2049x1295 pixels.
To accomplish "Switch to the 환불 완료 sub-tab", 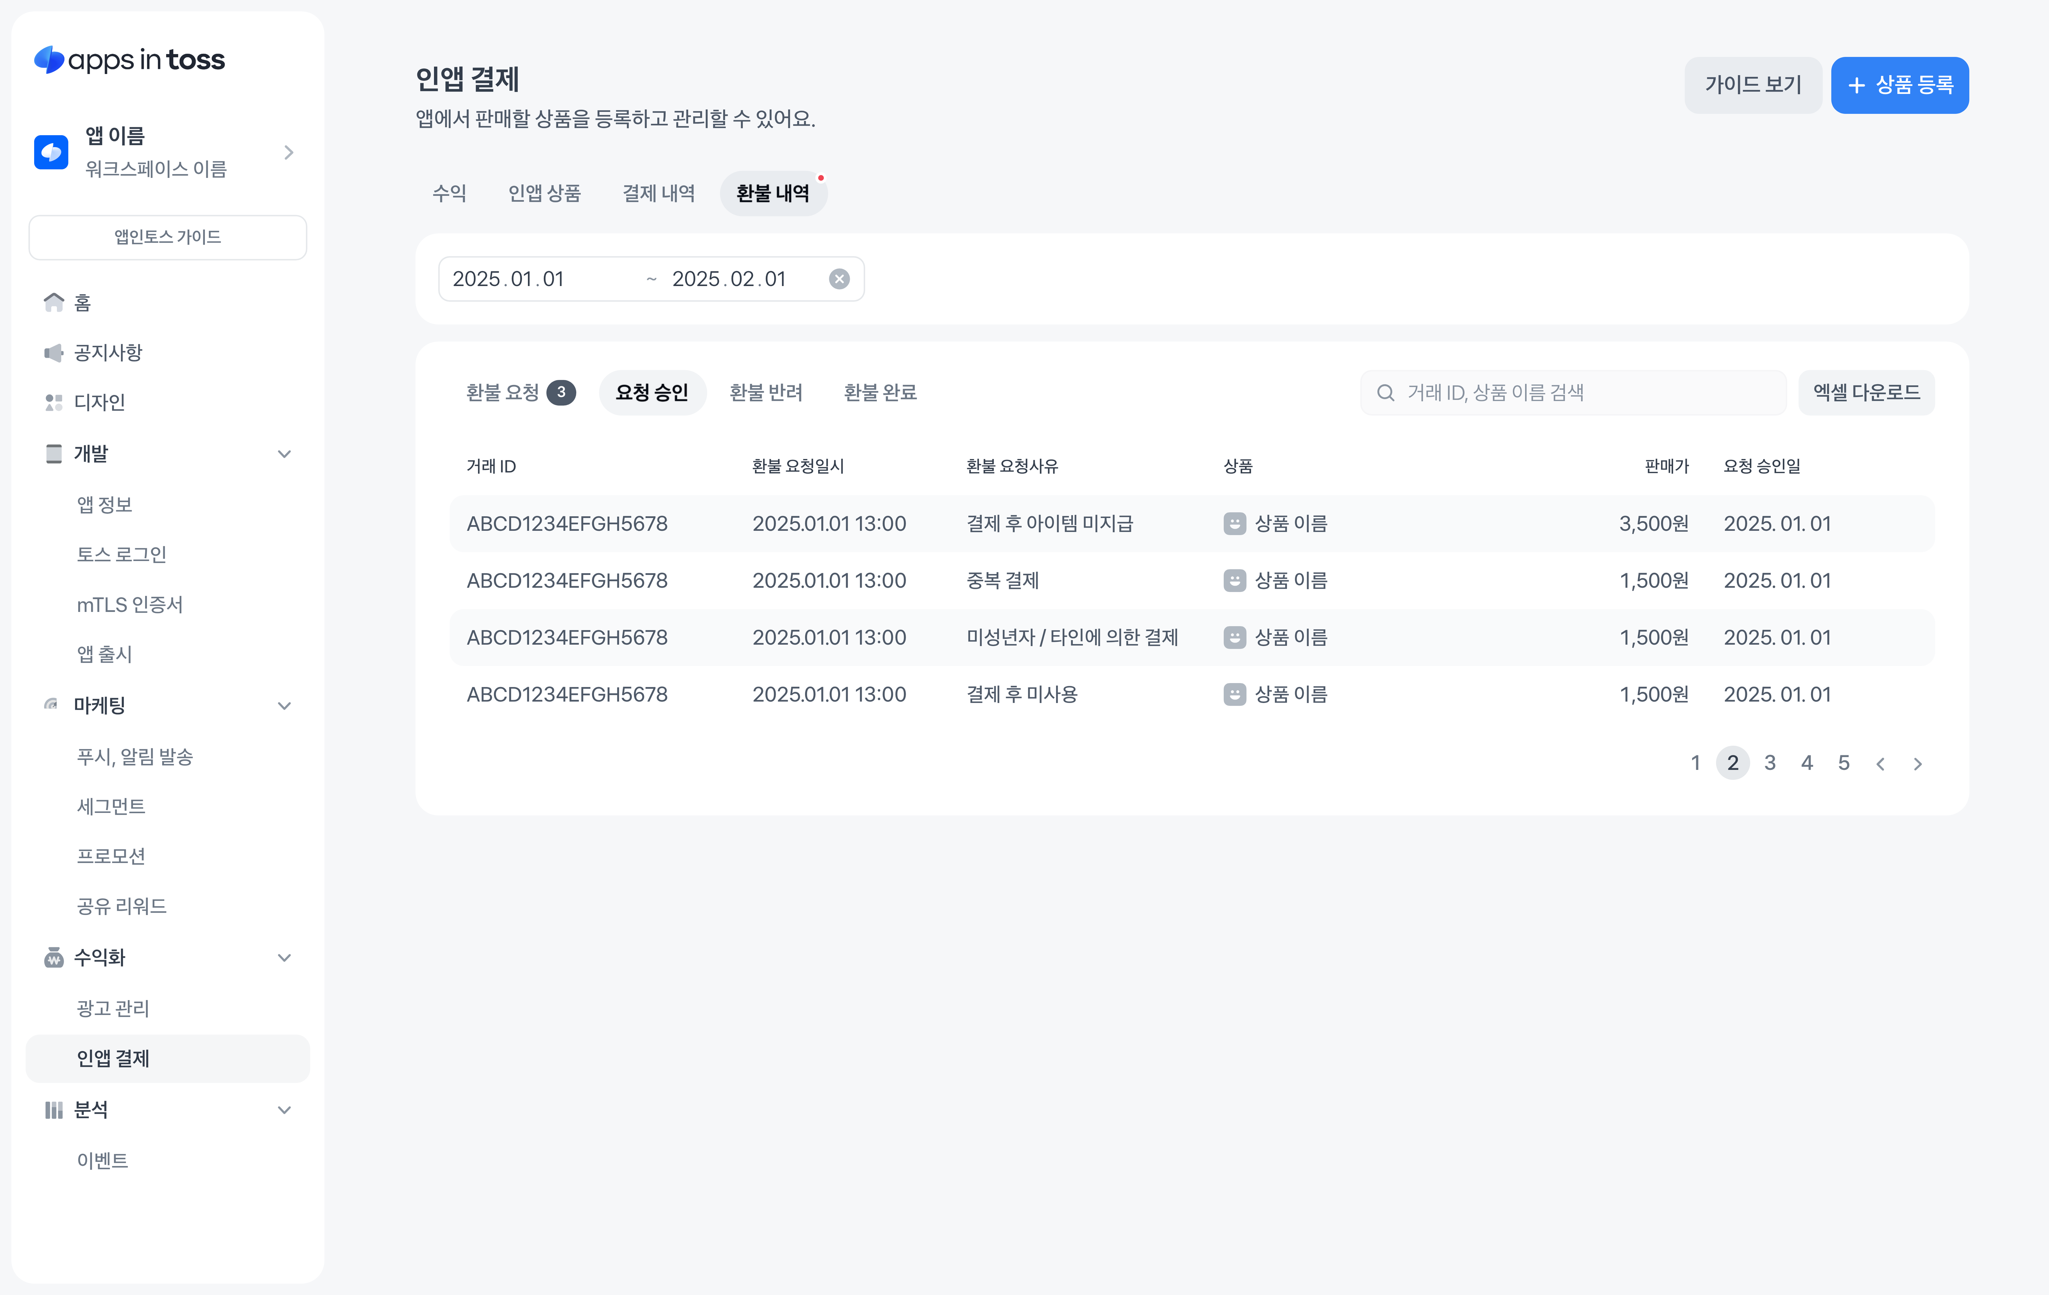I will pos(881,392).
